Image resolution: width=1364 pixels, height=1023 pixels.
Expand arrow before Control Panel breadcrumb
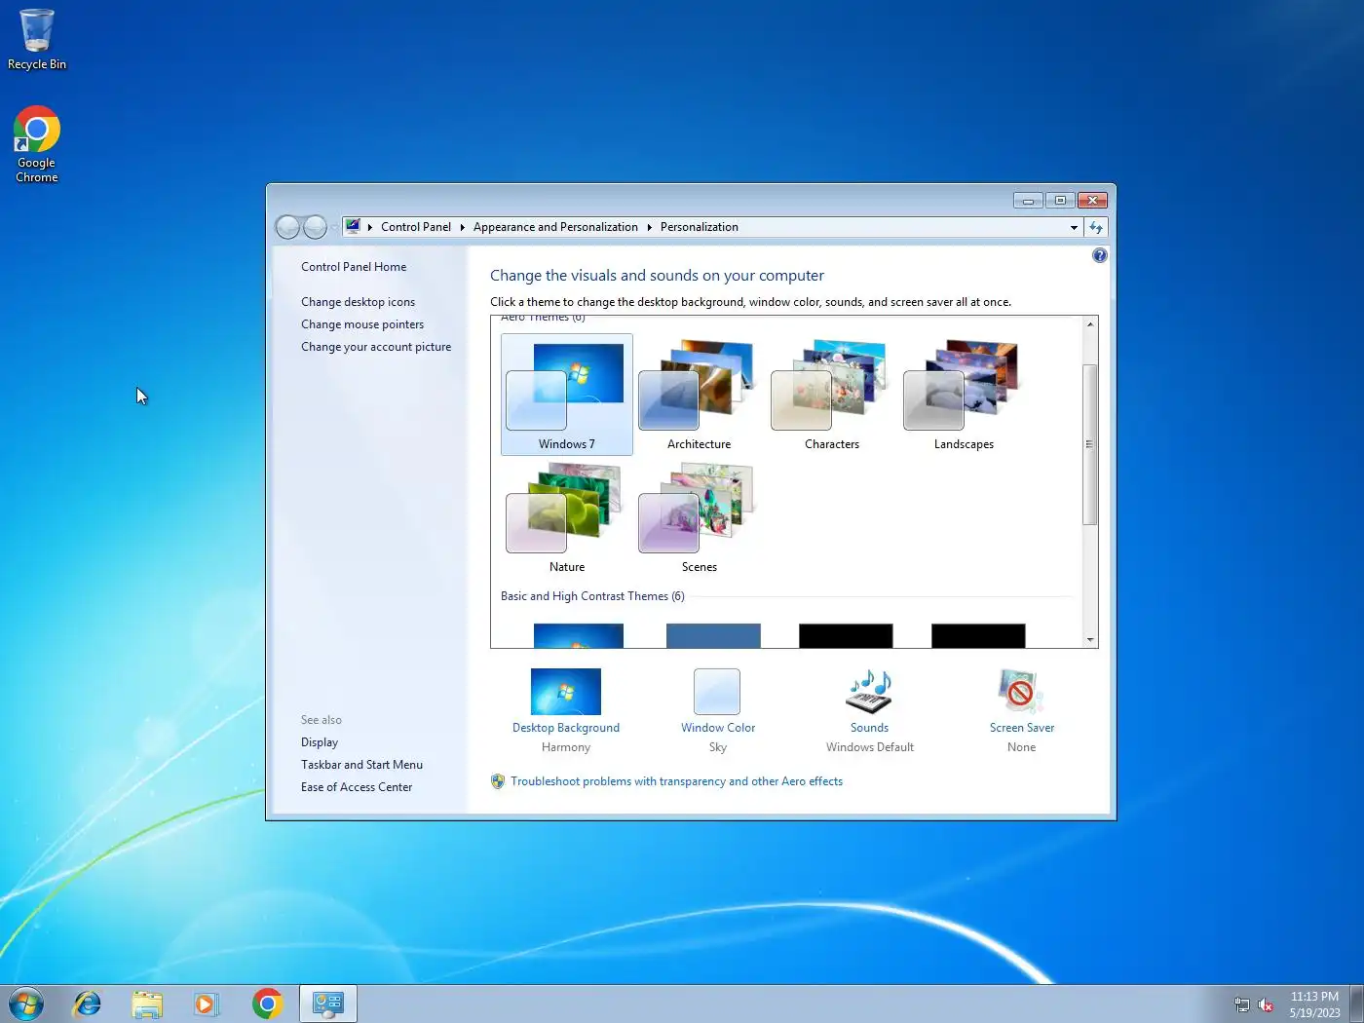[370, 227]
